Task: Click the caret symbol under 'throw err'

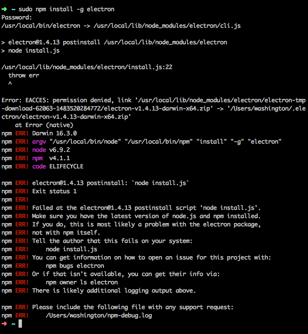Action: (x=10, y=83)
